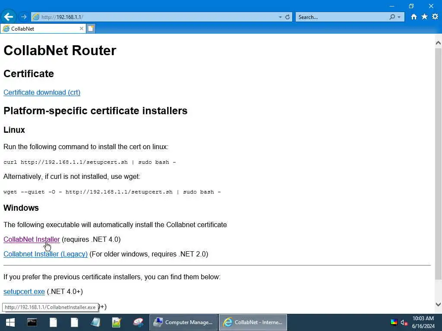Open the CollabNet Installer link
The height and width of the screenshot is (331, 442).
click(32, 239)
